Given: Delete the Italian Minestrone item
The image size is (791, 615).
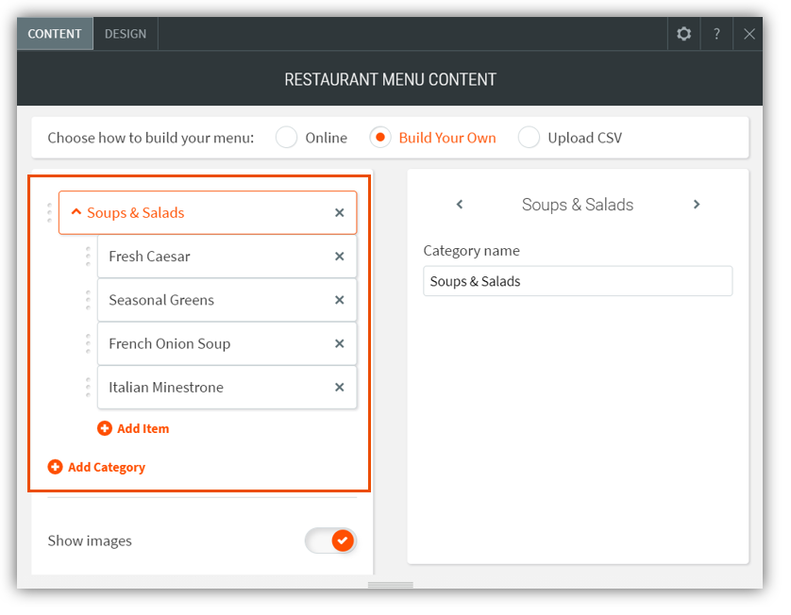Looking at the screenshot, I should (340, 387).
